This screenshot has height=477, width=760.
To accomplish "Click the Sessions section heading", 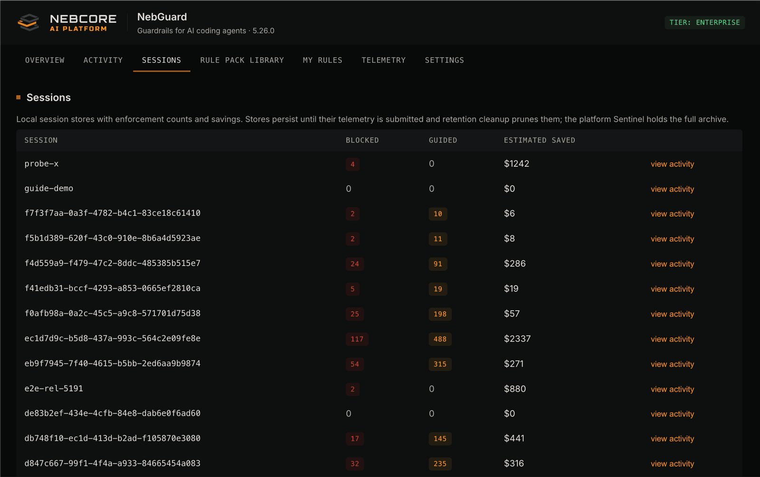I will [x=48, y=97].
